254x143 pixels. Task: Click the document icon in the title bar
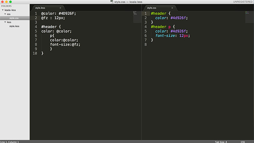click(x=112, y=2)
